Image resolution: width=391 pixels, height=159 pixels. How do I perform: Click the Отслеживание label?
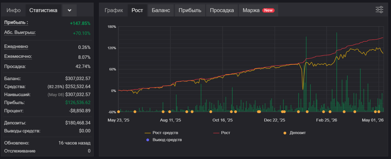click(20, 151)
